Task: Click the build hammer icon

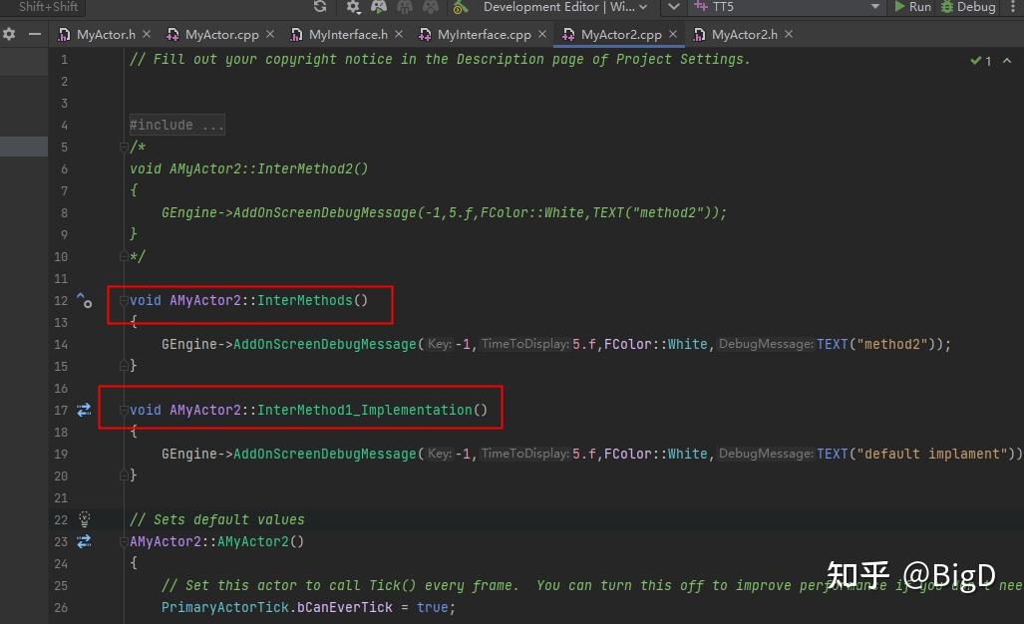Action: pyautogui.click(x=461, y=7)
